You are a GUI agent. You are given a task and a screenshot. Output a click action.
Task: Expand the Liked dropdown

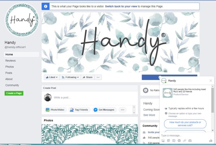pos(52,77)
